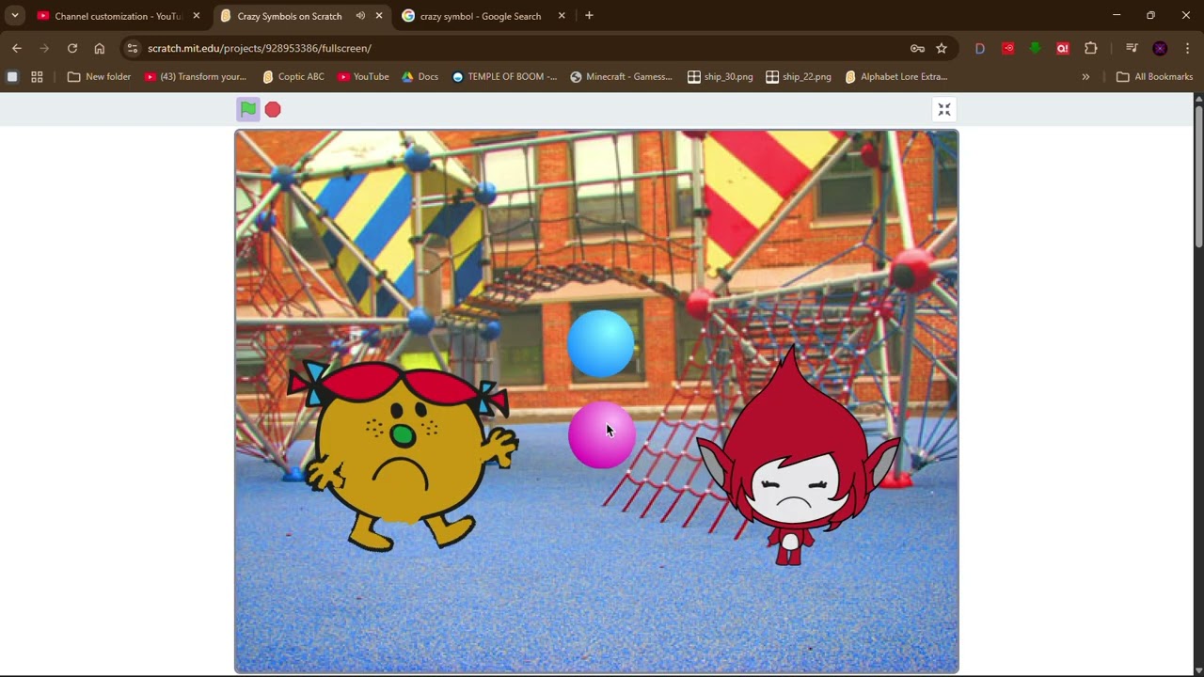Click the yellow frowning character with red hair
The image size is (1204, 677).
(x=403, y=455)
